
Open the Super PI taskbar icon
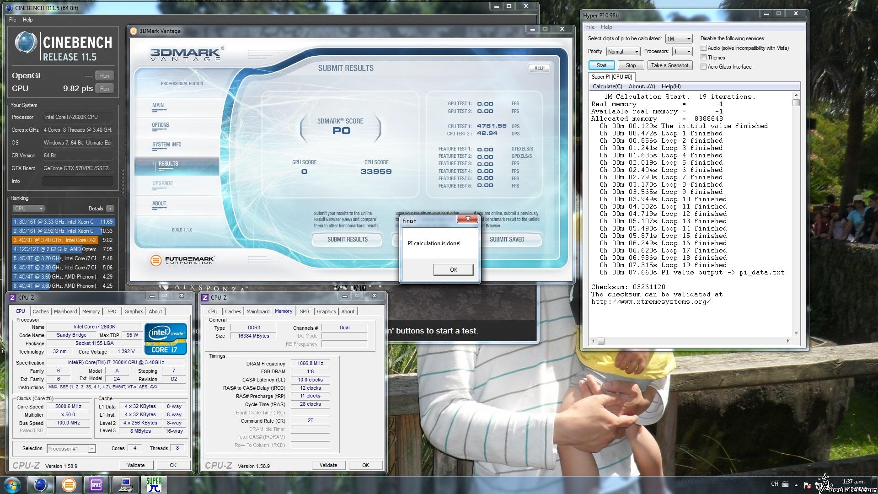tap(154, 484)
